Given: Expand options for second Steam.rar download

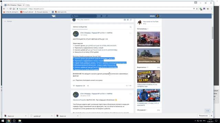Looking at the screenshot, I should pos(78,116).
